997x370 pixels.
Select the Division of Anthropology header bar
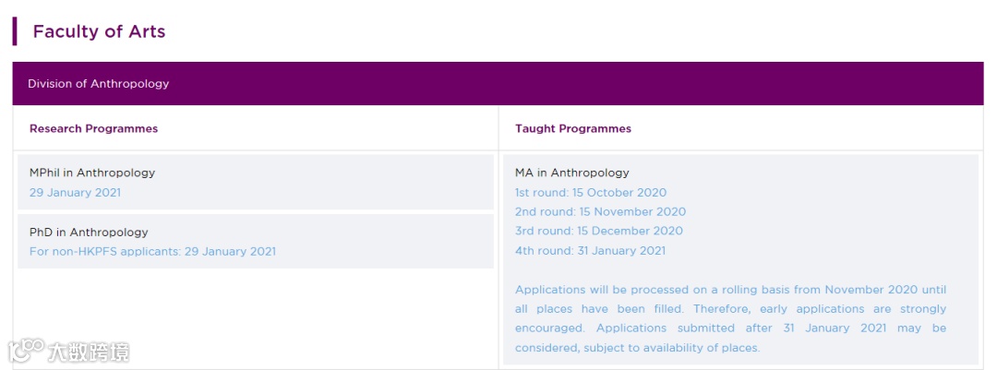click(498, 83)
